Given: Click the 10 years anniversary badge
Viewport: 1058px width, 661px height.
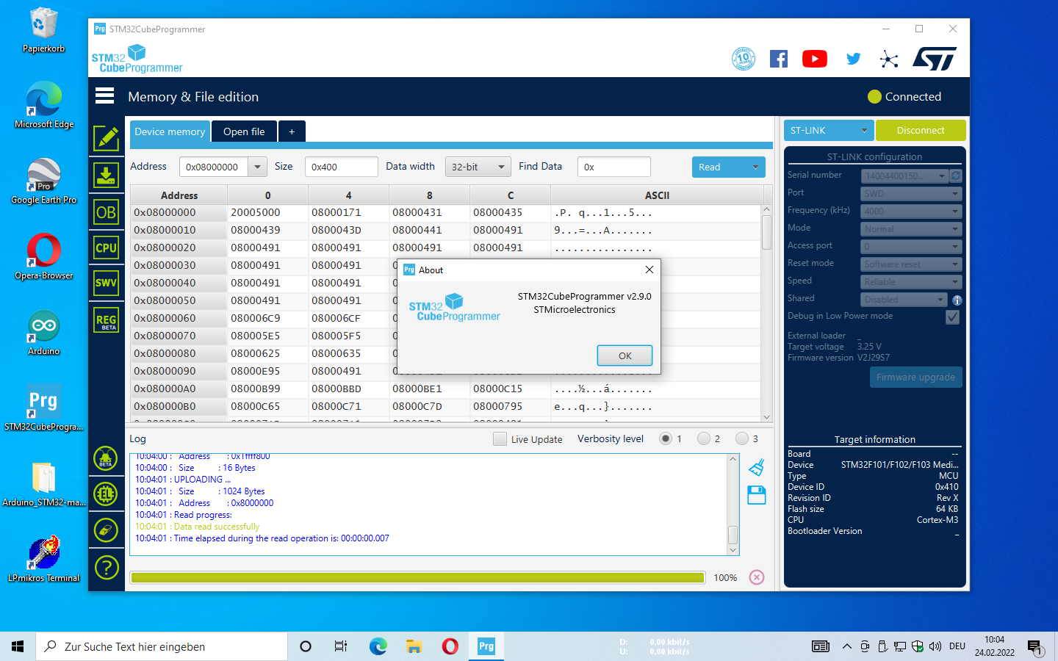Looking at the screenshot, I should (x=744, y=59).
